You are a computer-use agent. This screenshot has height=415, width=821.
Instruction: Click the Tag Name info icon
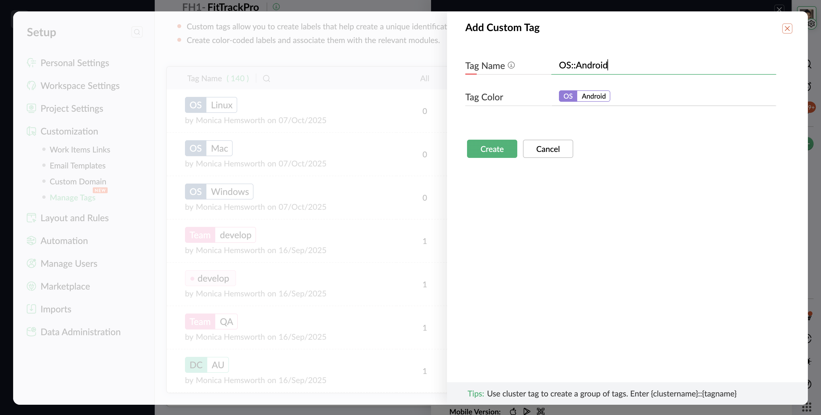(x=511, y=65)
